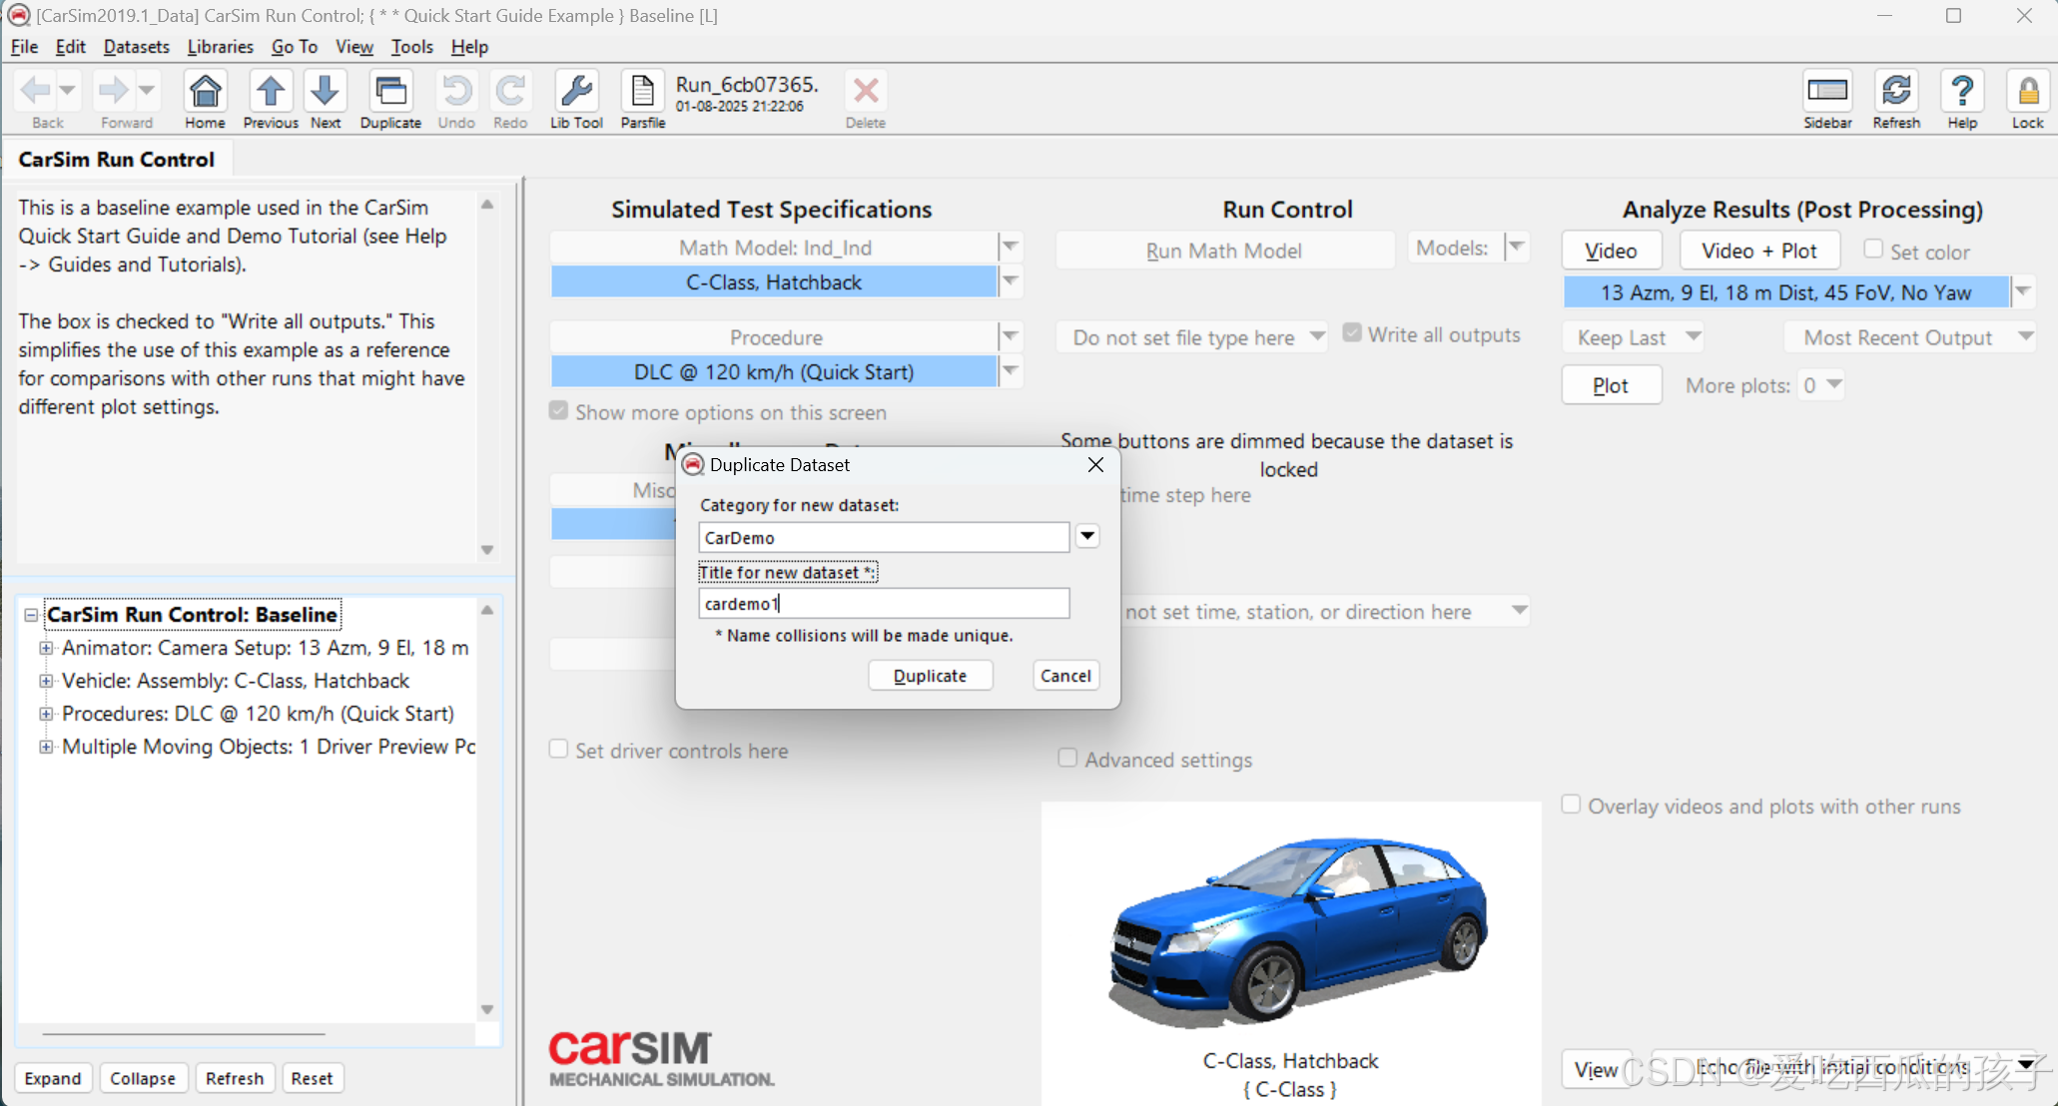Open the Parsfile document icon
This screenshot has height=1106, width=2058.
pyautogui.click(x=642, y=93)
